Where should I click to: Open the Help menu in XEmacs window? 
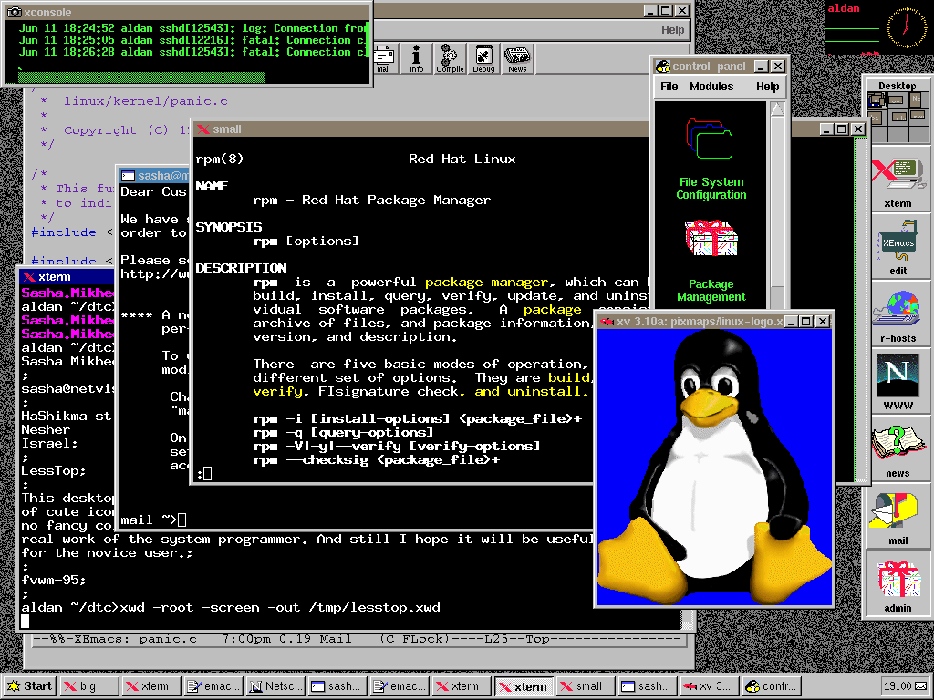[x=672, y=30]
